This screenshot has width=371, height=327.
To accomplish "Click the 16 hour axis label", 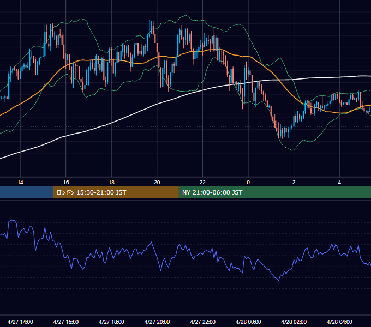I will [x=66, y=183].
